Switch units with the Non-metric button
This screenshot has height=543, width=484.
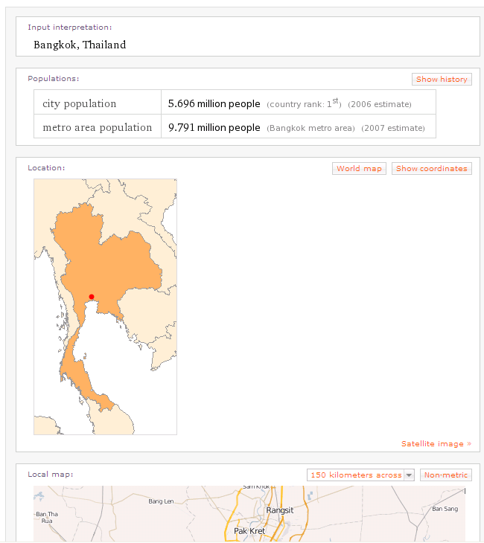[445, 475]
